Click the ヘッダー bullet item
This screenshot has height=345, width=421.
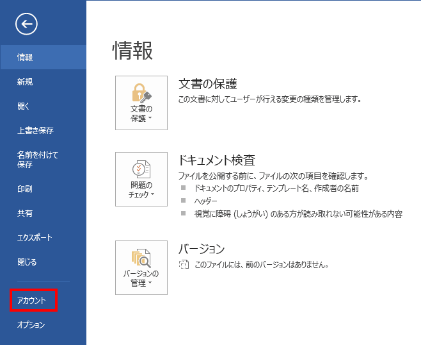(x=205, y=201)
